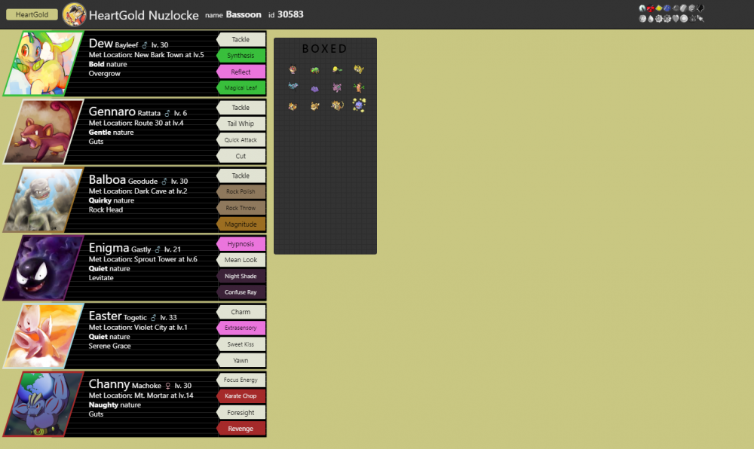The height and width of the screenshot is (449, 754).
Task: Click the Mineral Badge icon
Action: pos(684,8)
